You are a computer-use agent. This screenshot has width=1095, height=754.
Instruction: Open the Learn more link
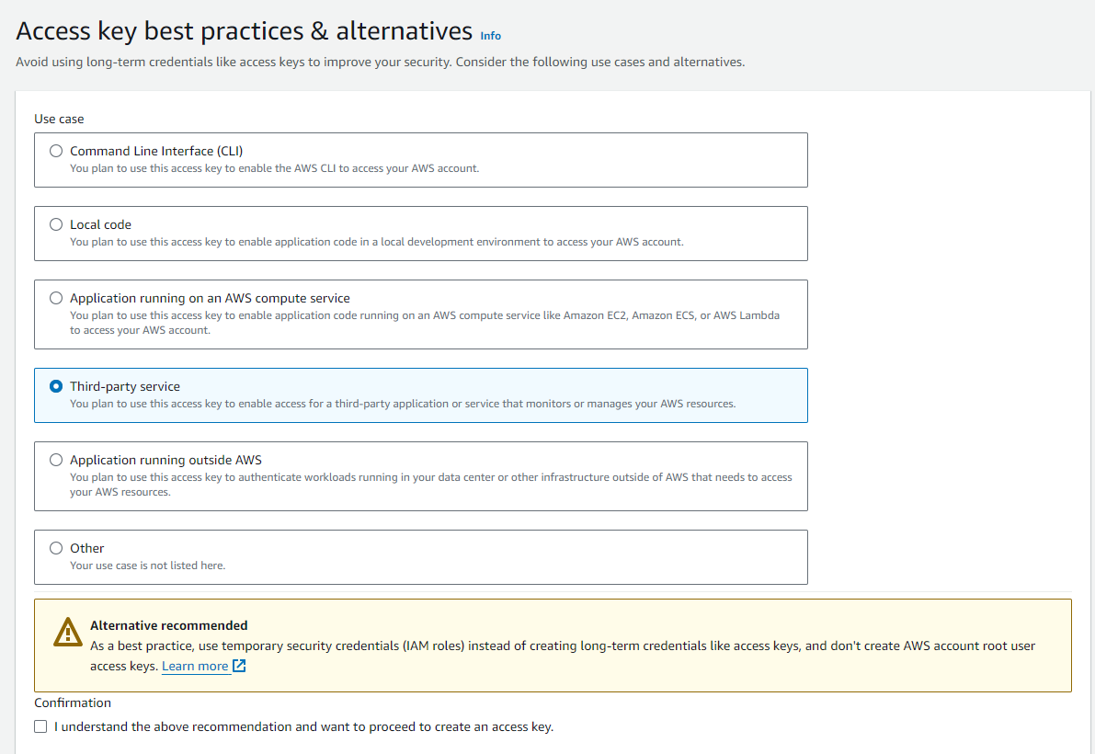click(x=195, y=666)
